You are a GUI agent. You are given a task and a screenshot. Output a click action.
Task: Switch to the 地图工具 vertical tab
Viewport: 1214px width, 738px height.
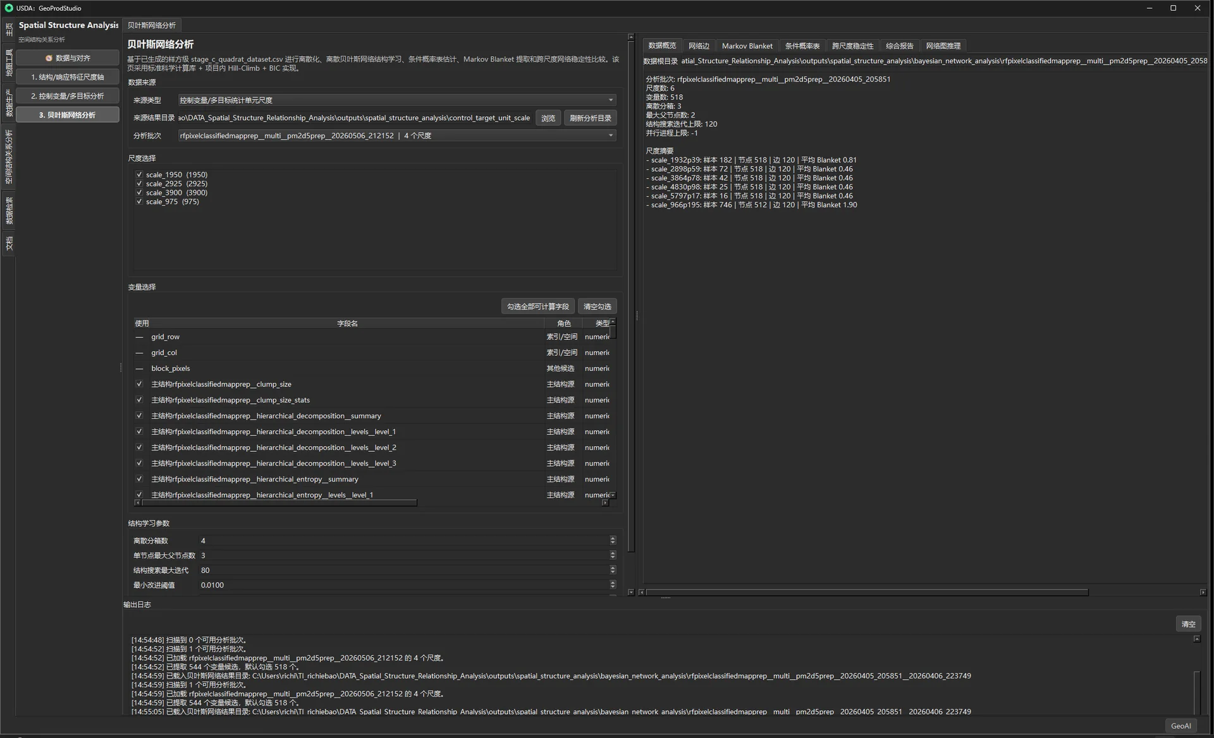coord(9,63)
